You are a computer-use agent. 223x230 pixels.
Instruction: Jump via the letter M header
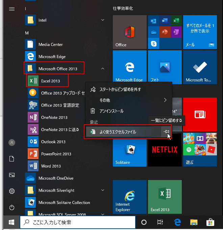[27, 33]
